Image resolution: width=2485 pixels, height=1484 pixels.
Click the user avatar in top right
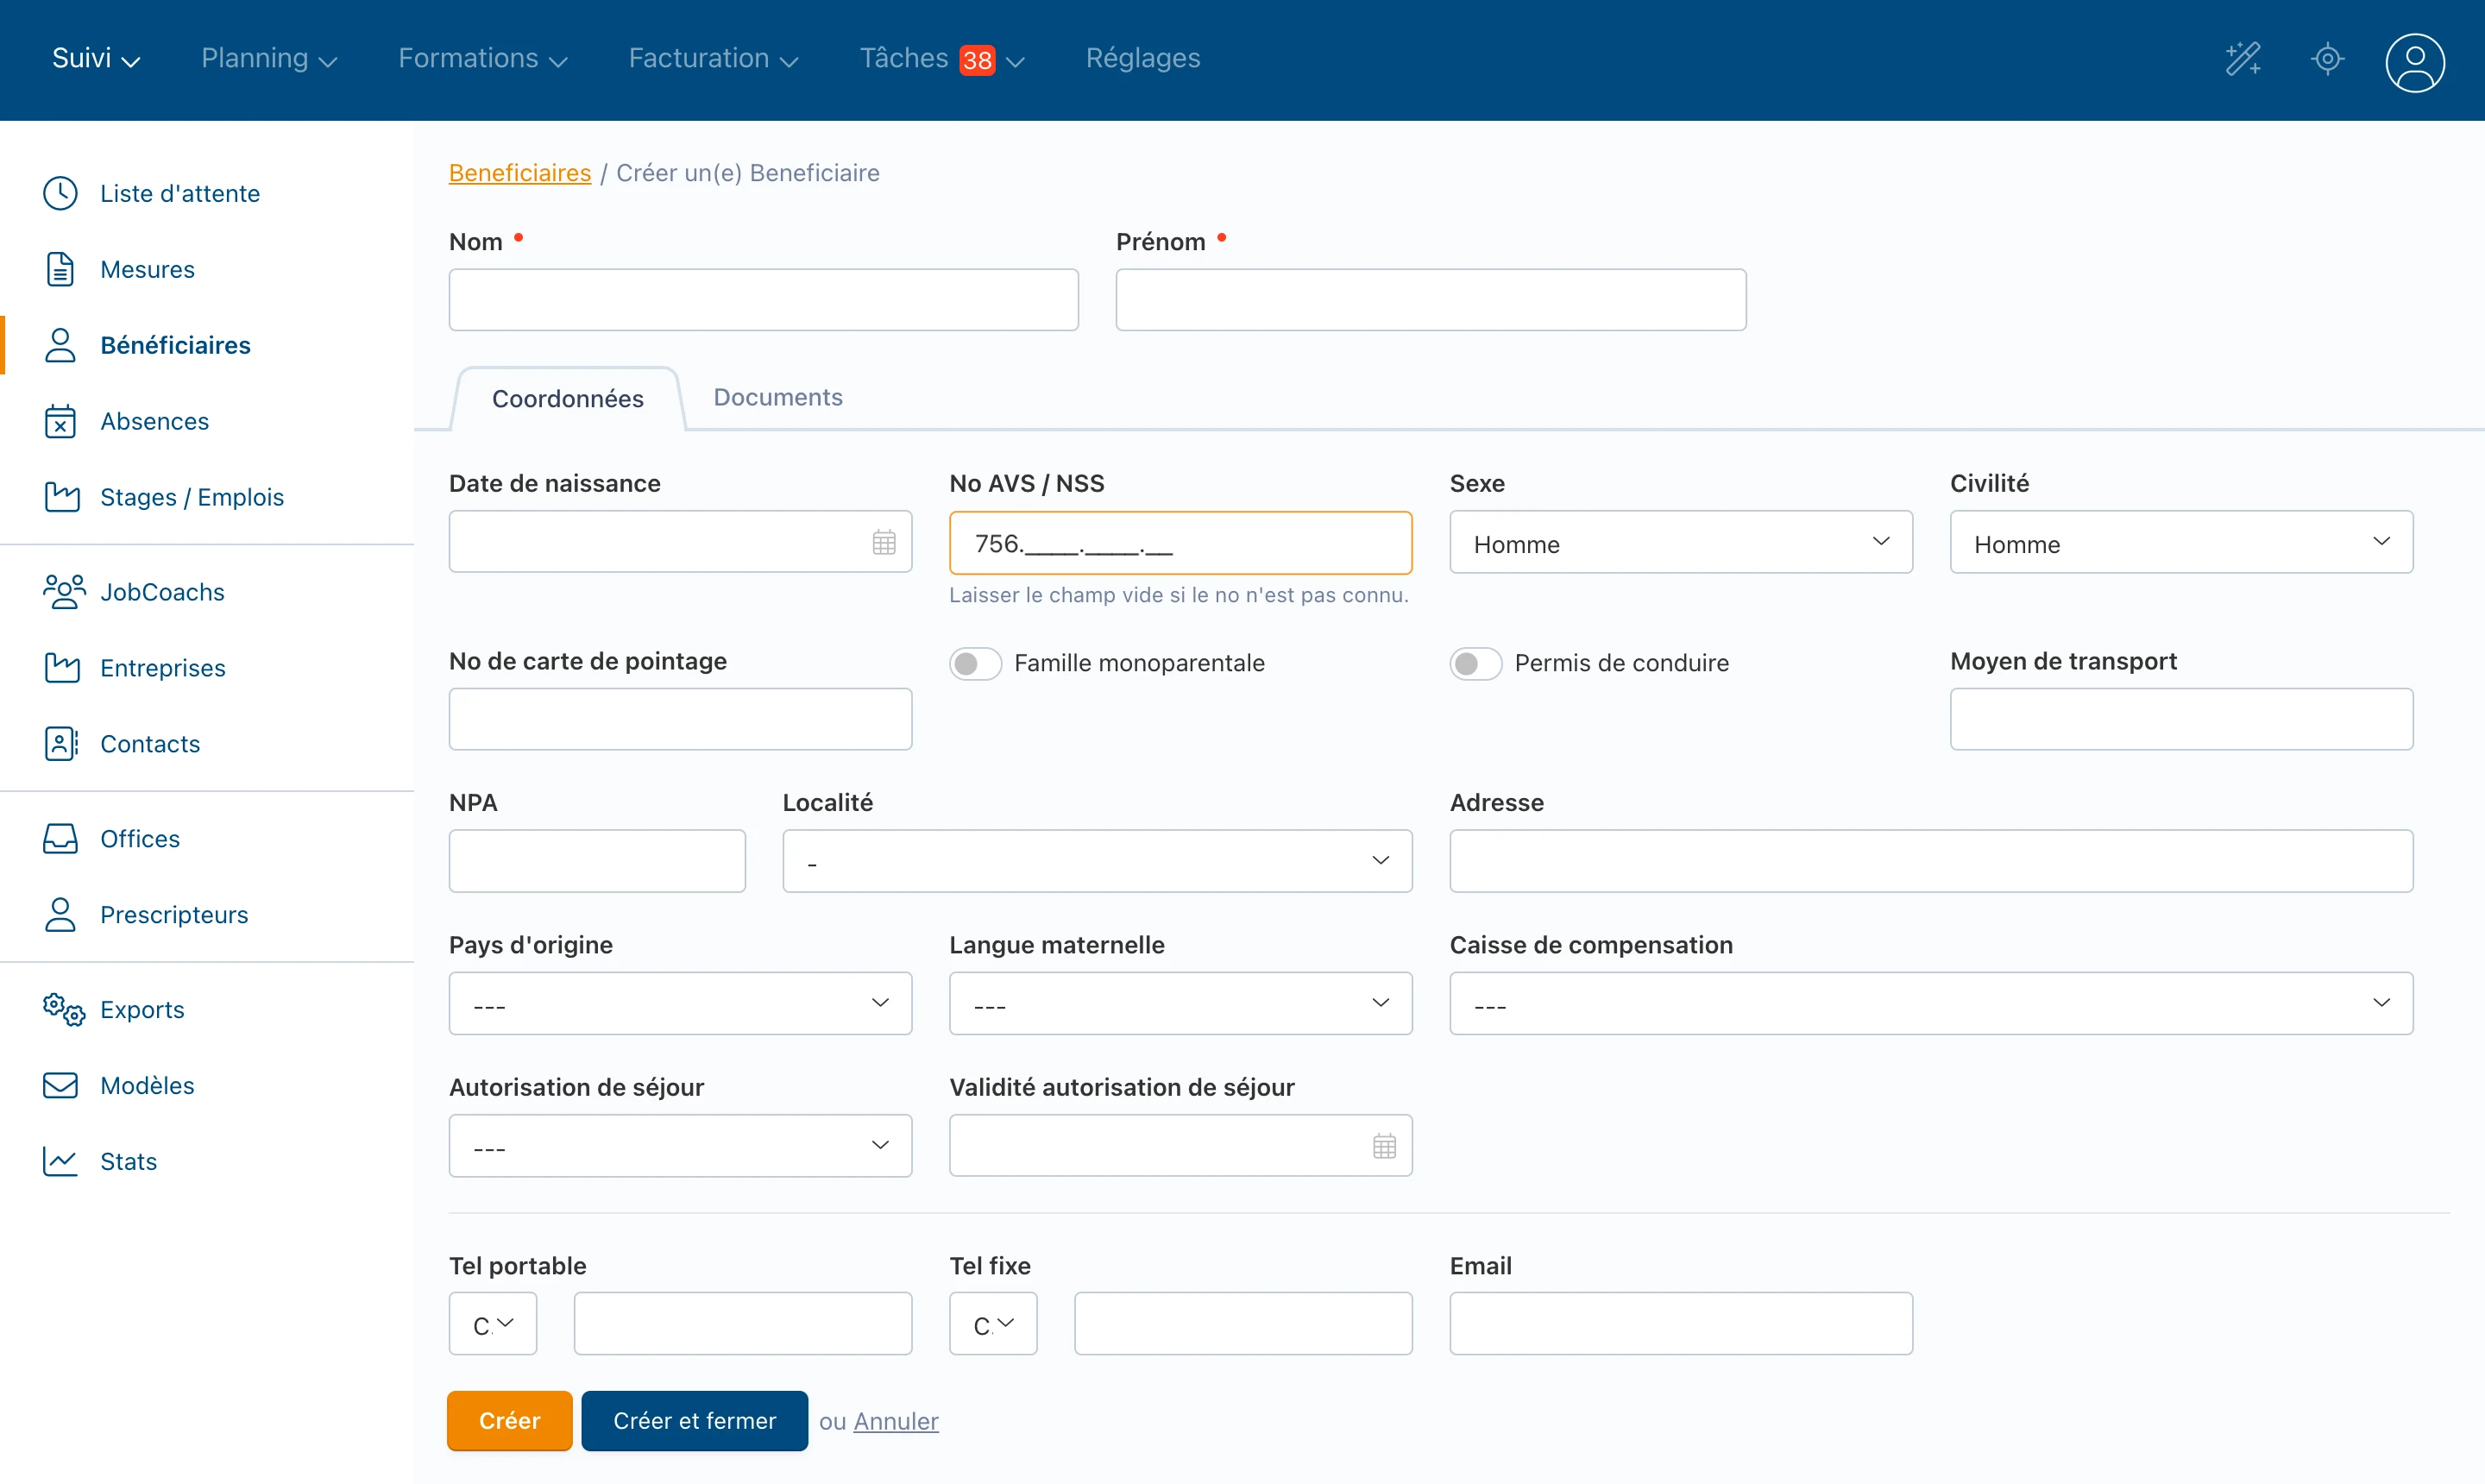point(2415,62)
